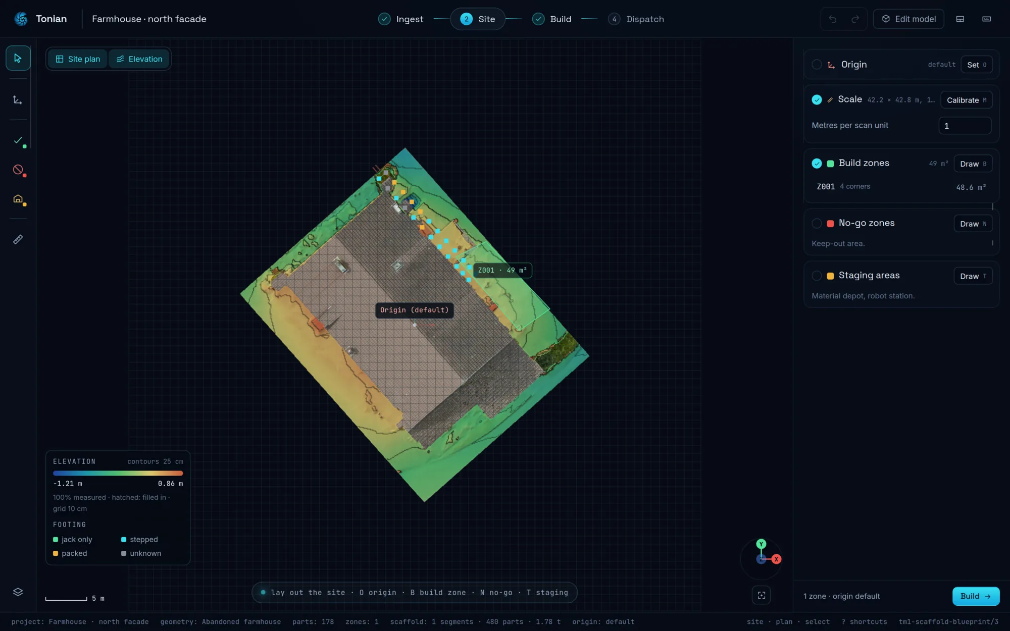Edit Metres per scan unit field
The width and height of the screenshot is (1010, 631).
(965, 126)
